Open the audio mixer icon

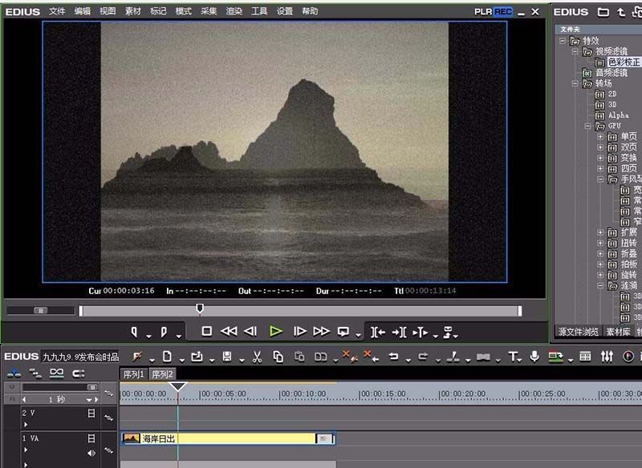point(607,357)
